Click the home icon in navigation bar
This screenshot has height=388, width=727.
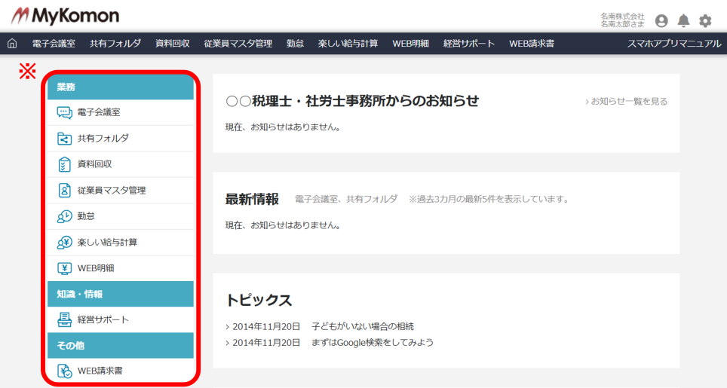coord(11,44)
